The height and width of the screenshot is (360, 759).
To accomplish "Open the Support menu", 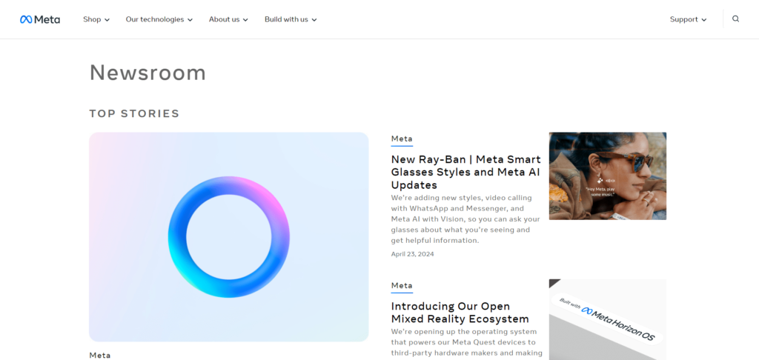I will [x=689, y=19].
